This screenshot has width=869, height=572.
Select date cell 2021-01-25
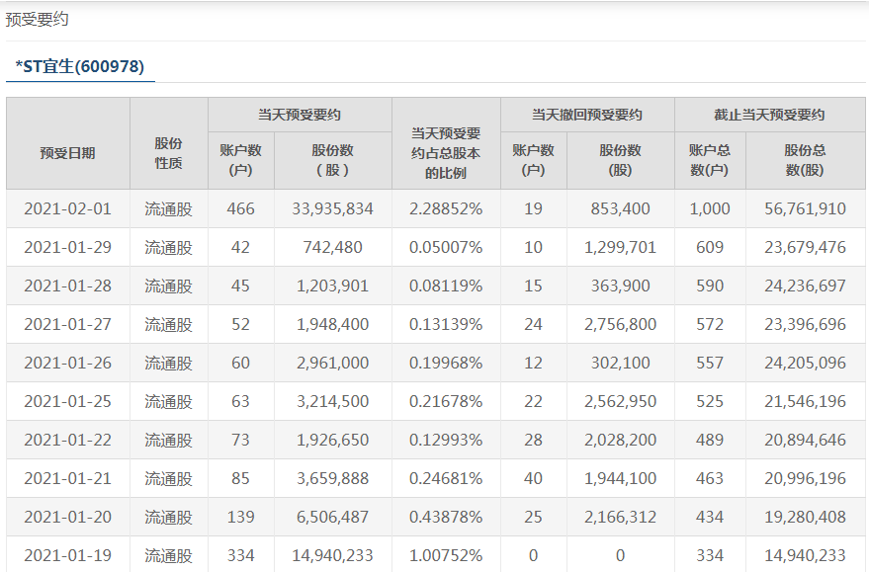(x=67, y=401)
